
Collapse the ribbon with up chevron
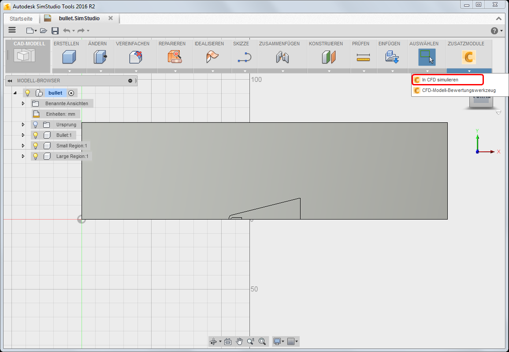[x=498, y=18]
